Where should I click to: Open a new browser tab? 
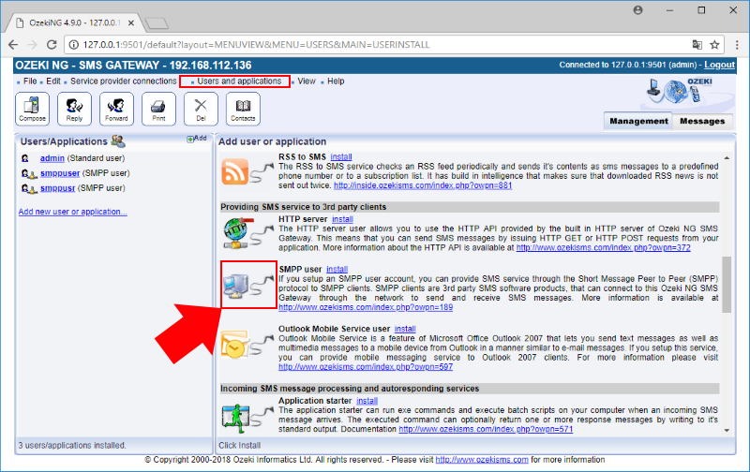157,22
